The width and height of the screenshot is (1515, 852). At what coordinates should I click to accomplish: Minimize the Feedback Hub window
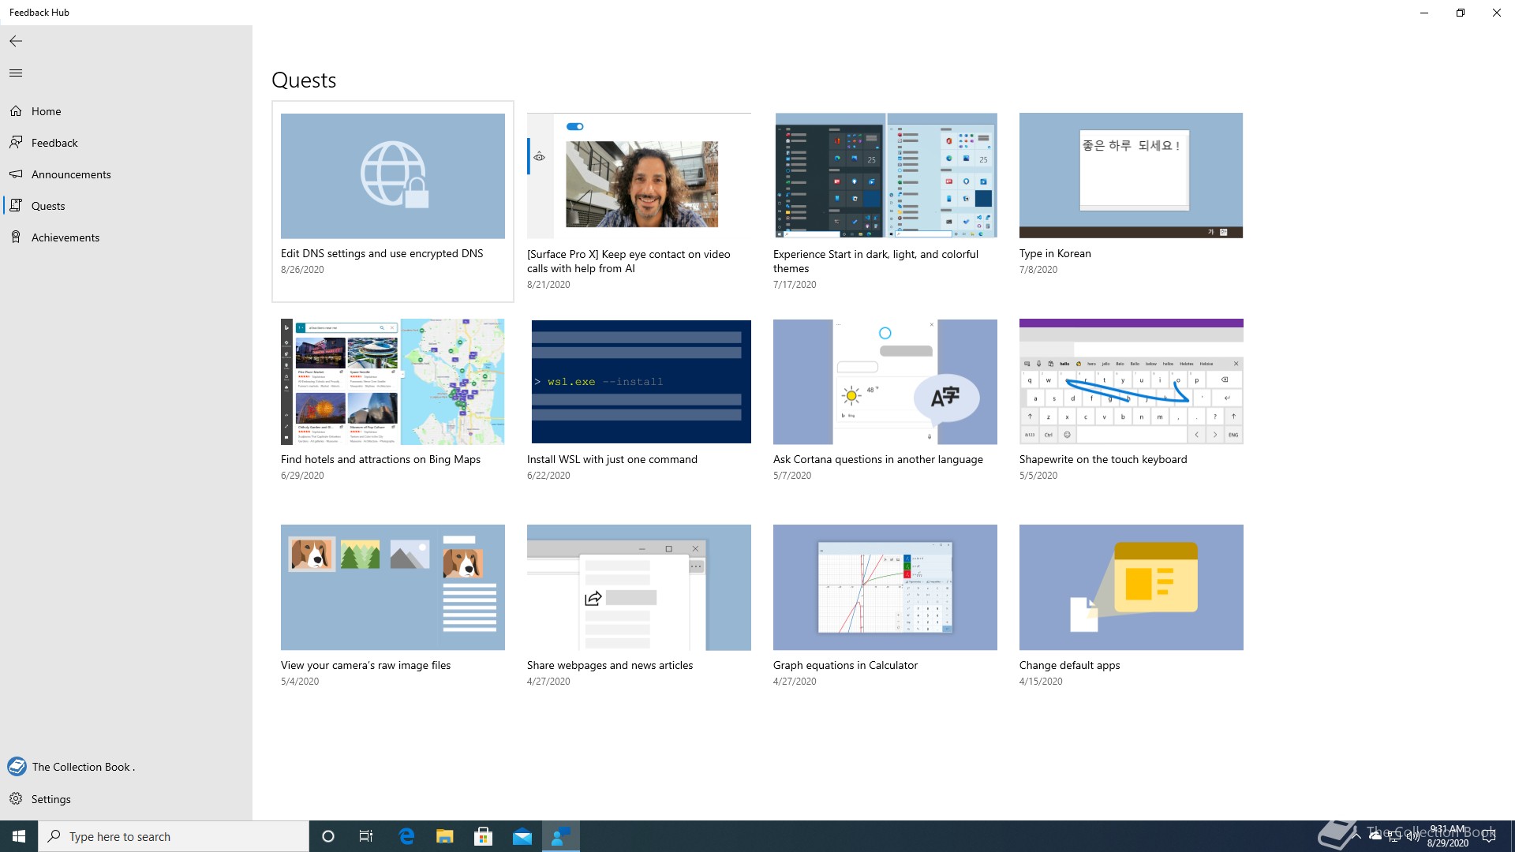pos(1424,13)
